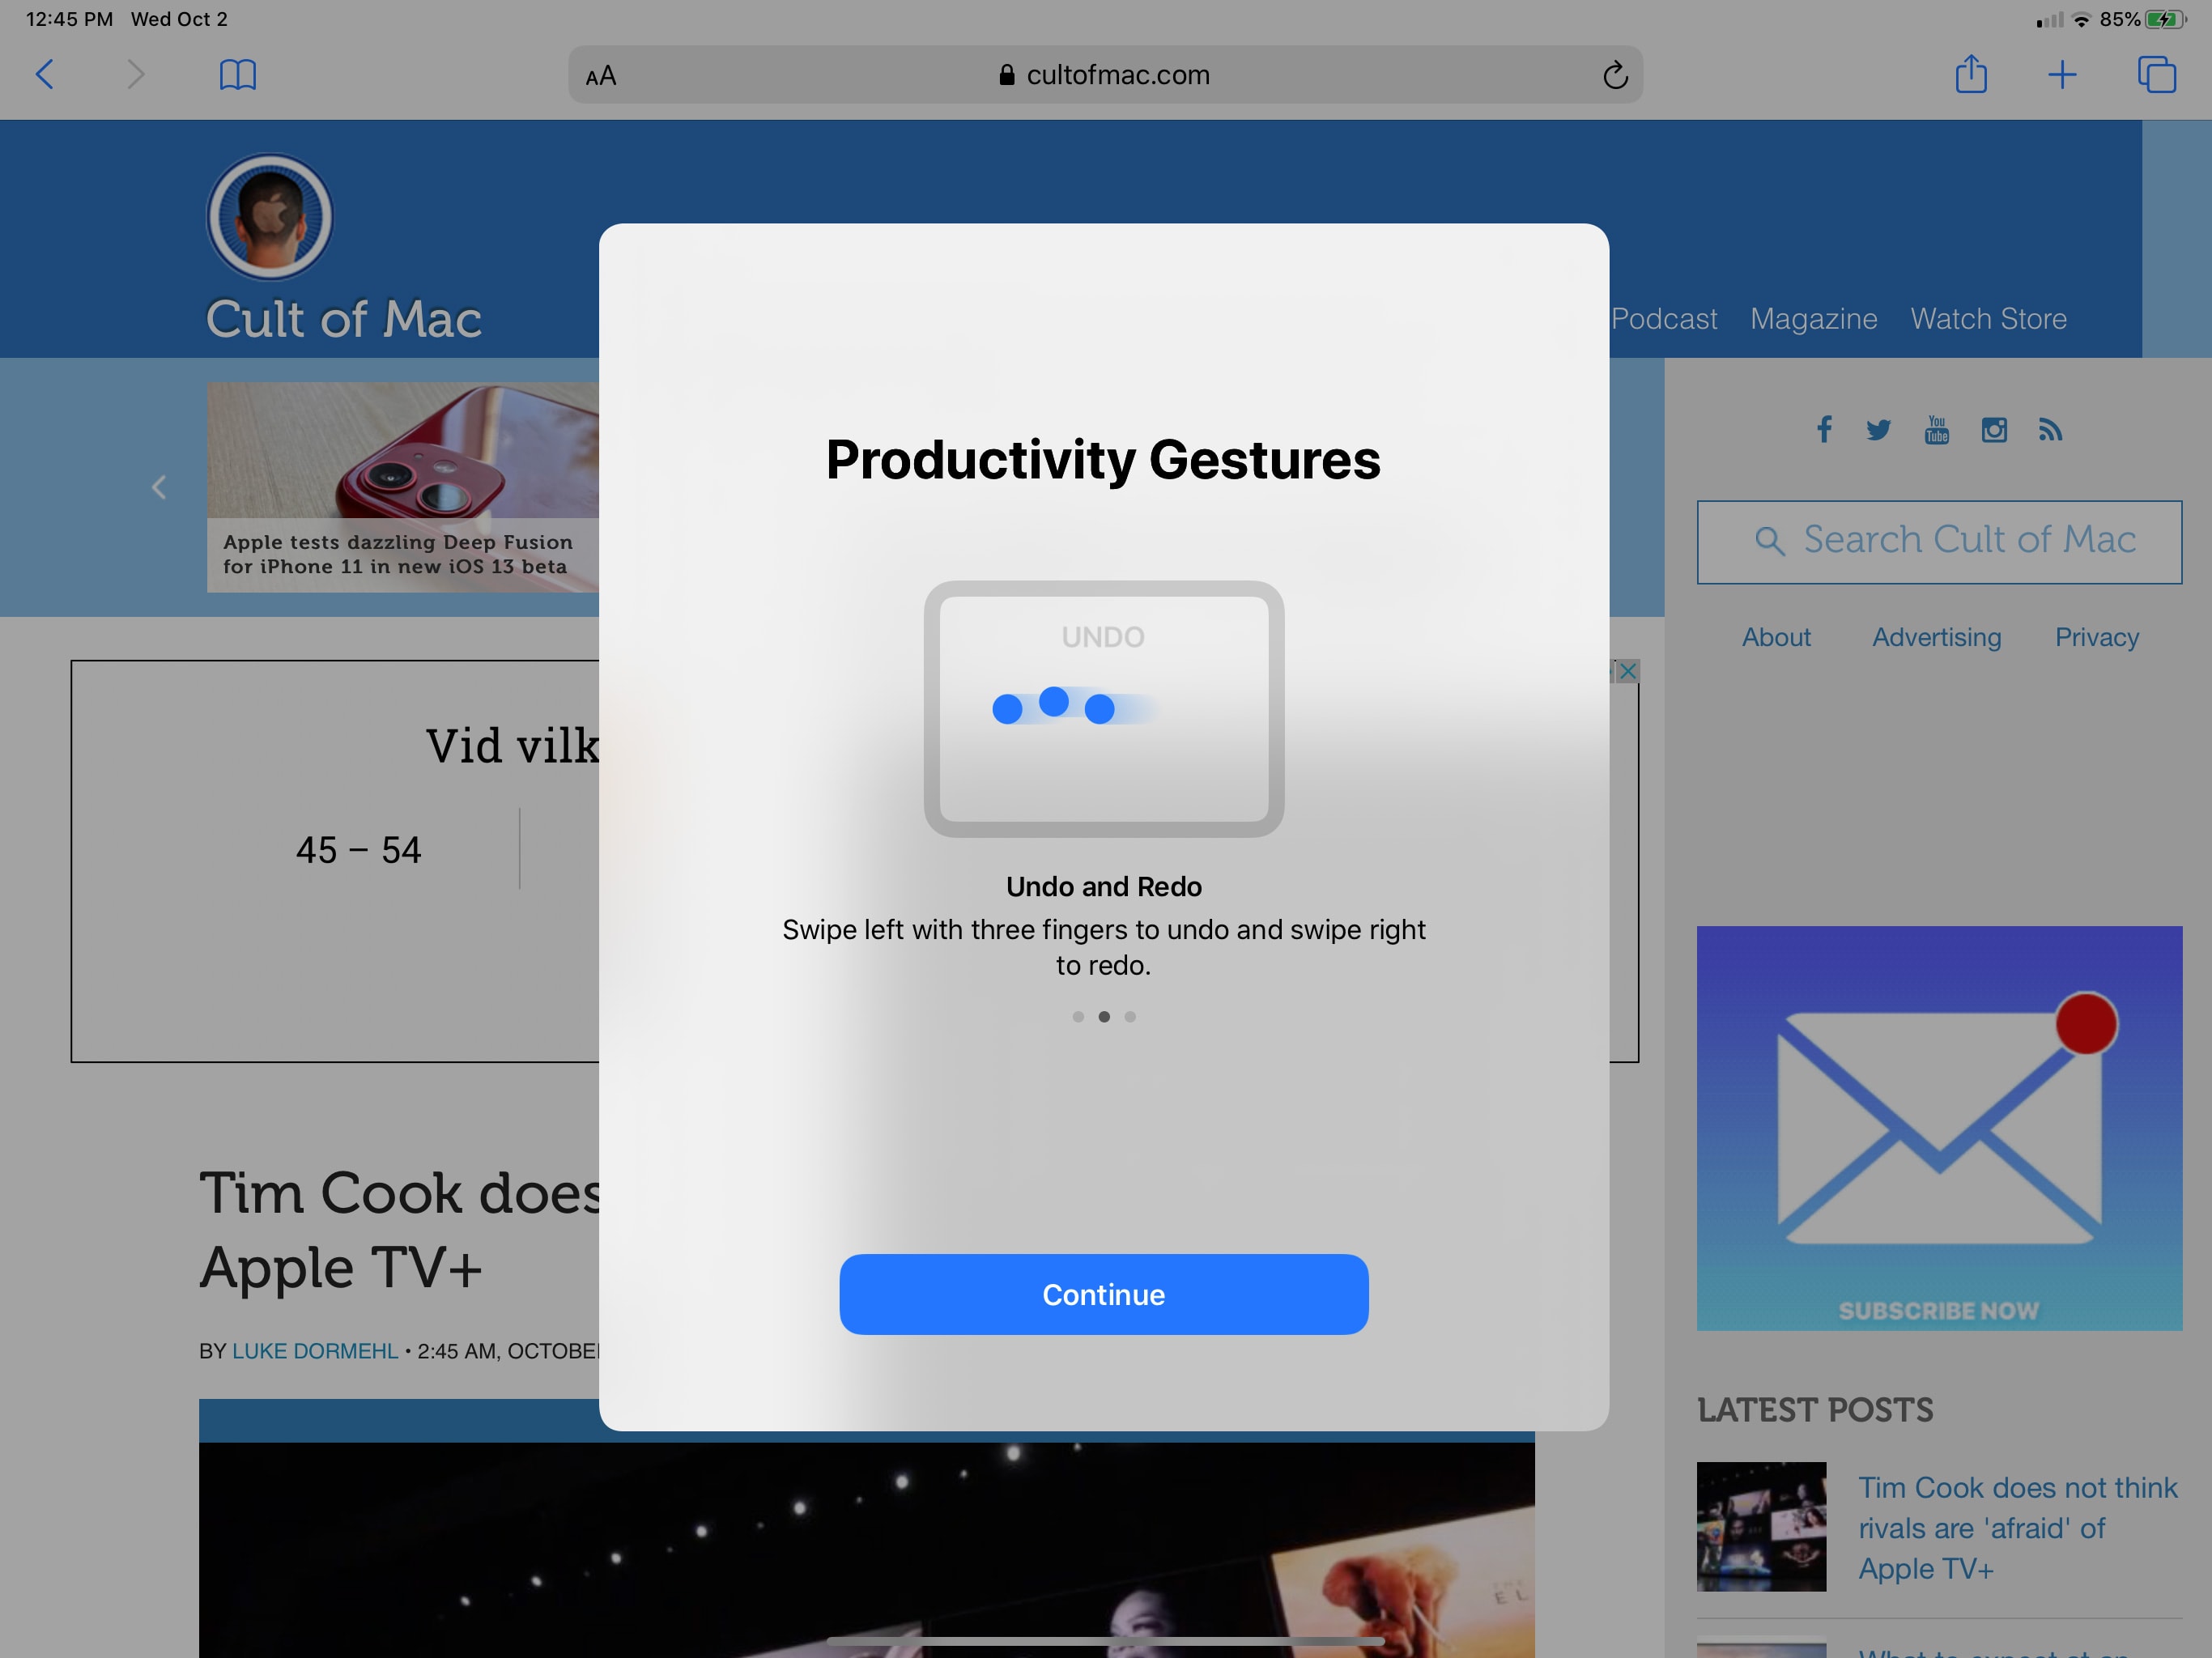This screenshot has width=2212, height=1658.
Task: Tap the Share icon in toolbar
Action: [x=1970, y=74]
